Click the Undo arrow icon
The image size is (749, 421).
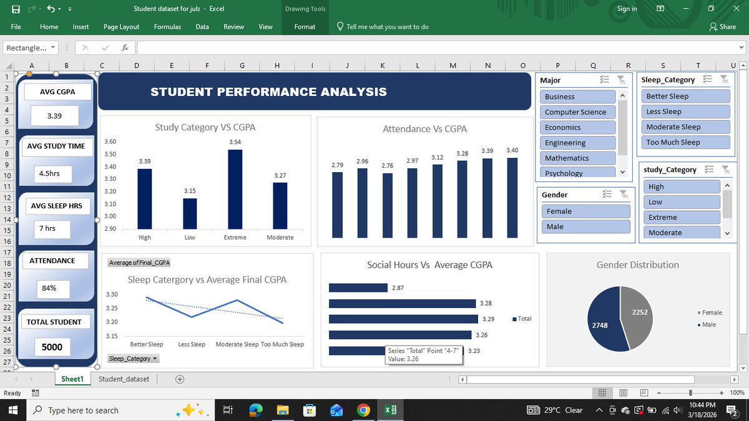click(52, 9)
